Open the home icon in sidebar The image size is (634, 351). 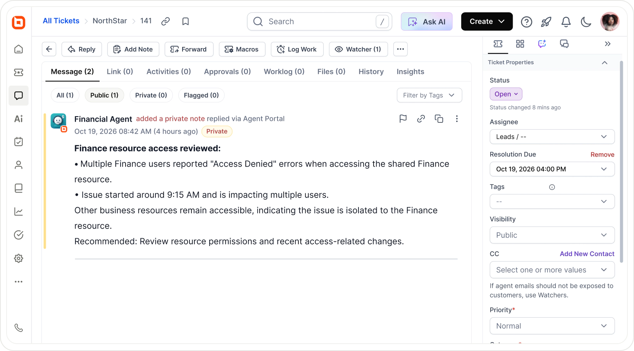pos(19,49)
